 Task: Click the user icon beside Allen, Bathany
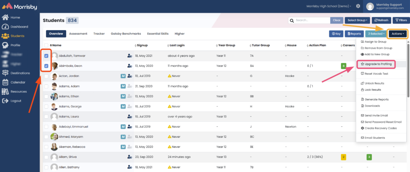(x=130, y=167)
